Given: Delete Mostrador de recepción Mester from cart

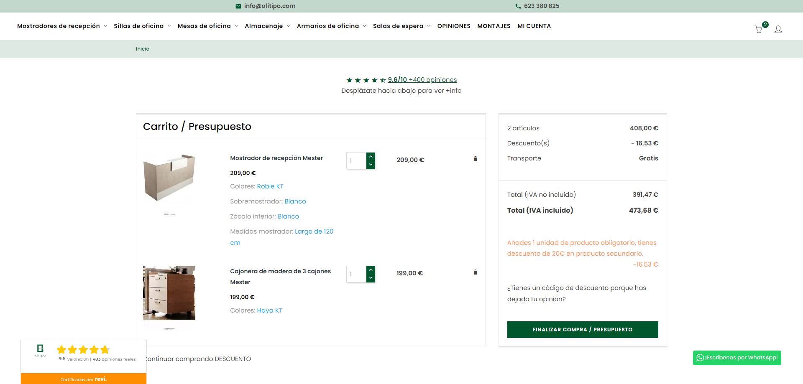Looking at the screenshot, I should coord(475,159).
